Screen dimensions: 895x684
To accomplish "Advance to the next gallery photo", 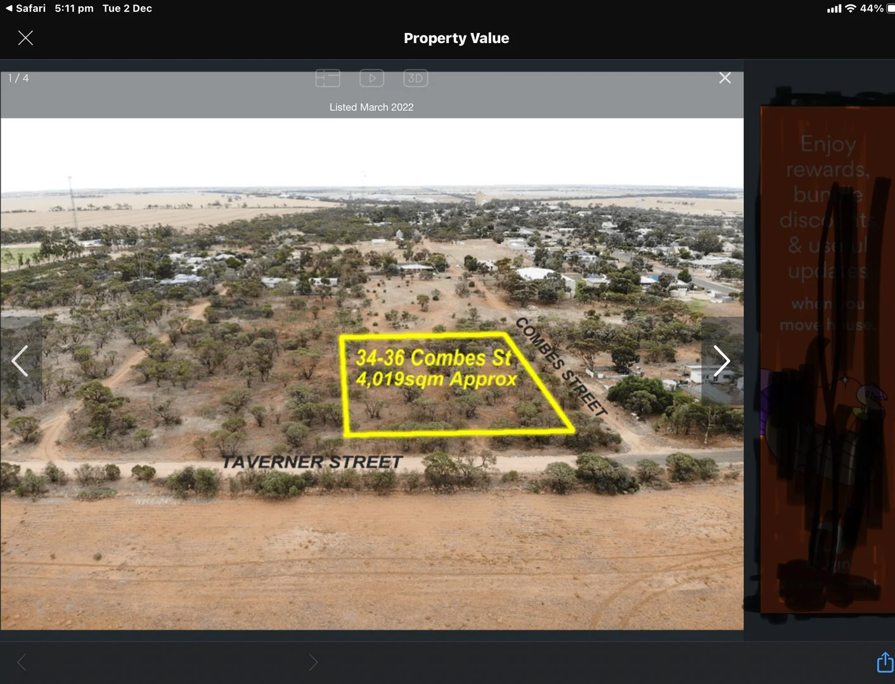I will point(722,361).
